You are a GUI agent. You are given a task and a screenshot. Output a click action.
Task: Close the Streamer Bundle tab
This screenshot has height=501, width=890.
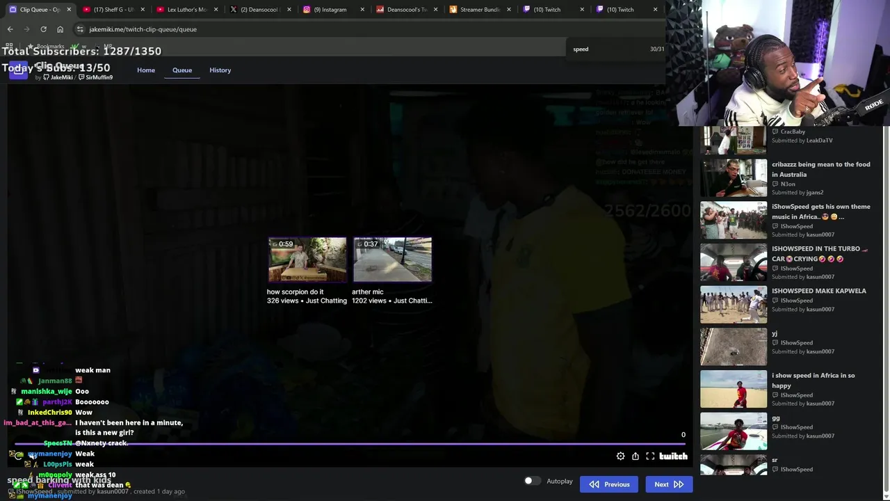[509, 10]
